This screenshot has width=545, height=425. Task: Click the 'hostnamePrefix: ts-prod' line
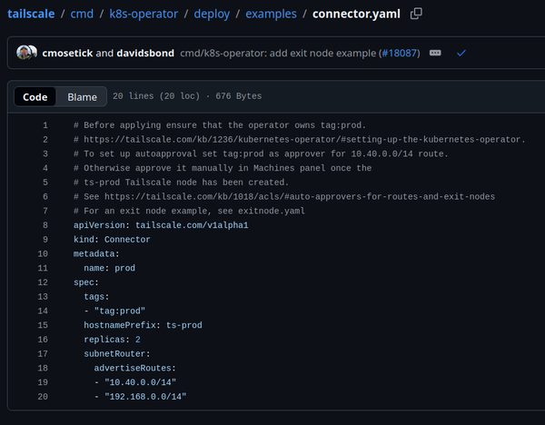coord(143,325)
